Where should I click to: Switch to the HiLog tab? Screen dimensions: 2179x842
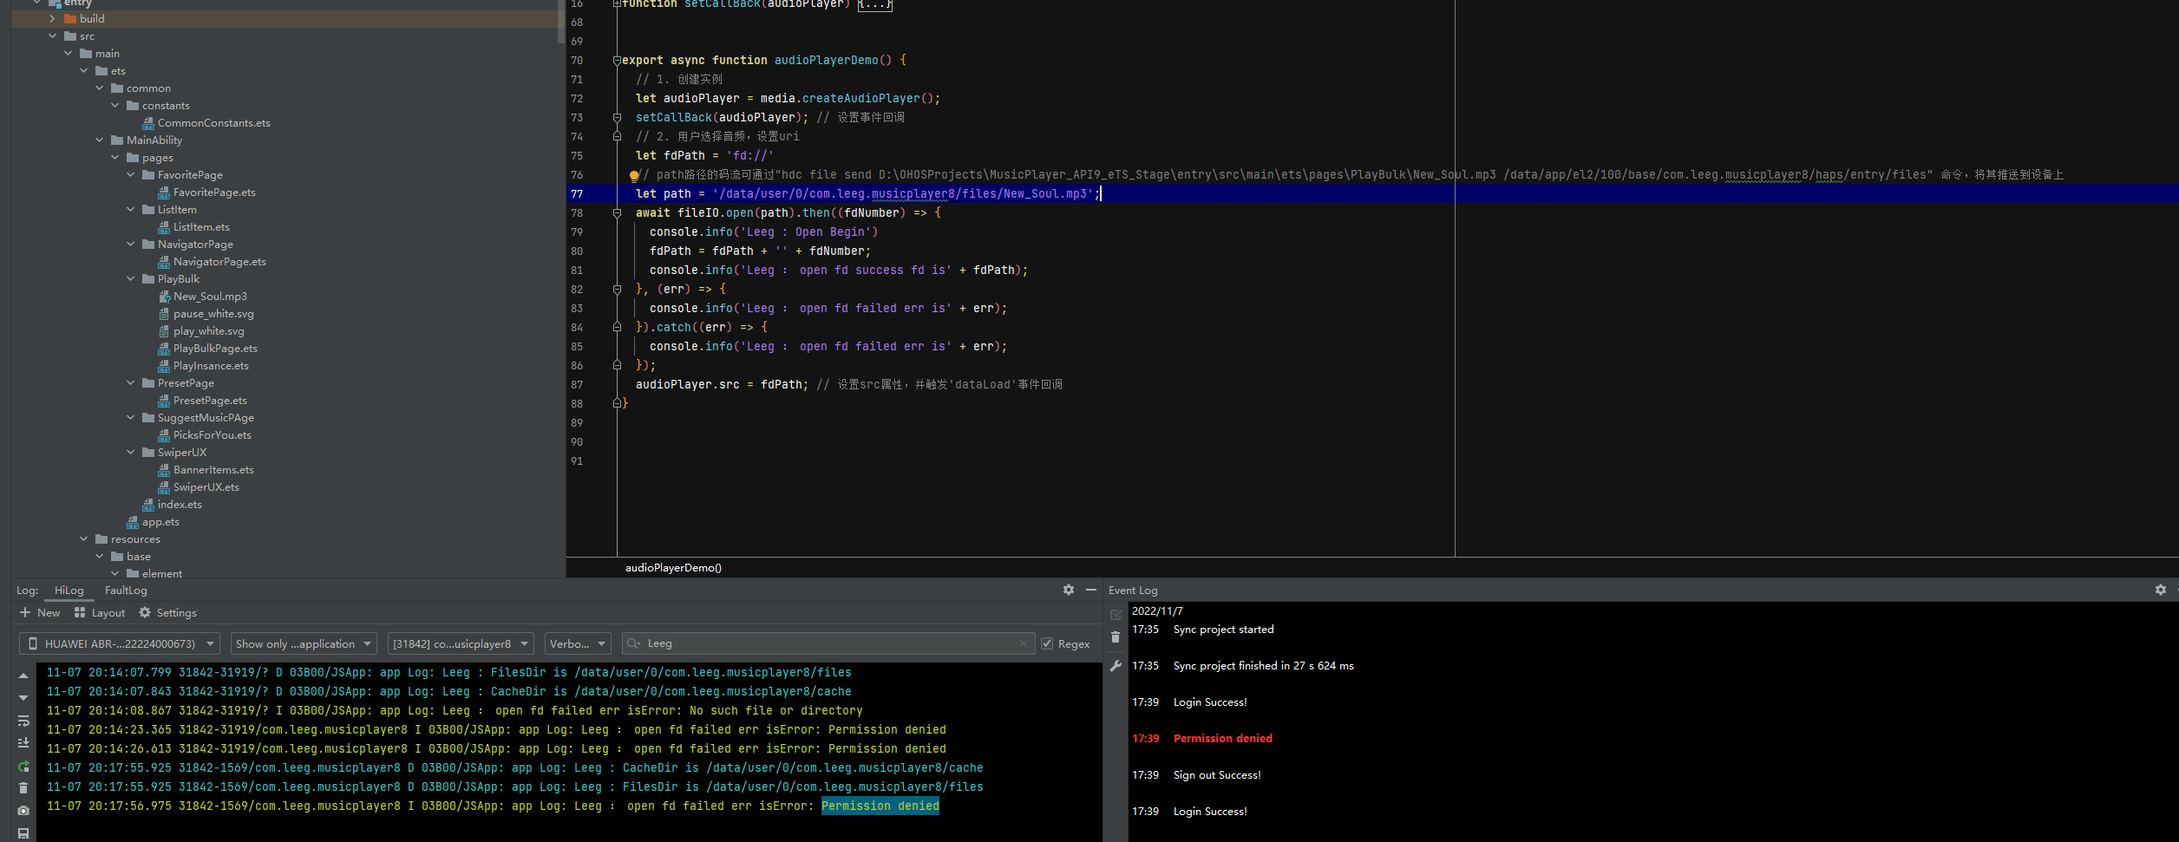click(x=69, y=591)
